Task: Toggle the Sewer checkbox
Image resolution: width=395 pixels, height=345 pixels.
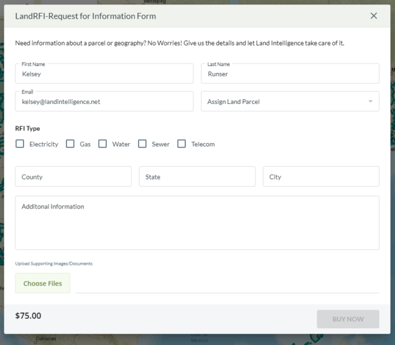Action: click(x=143, y=144)
